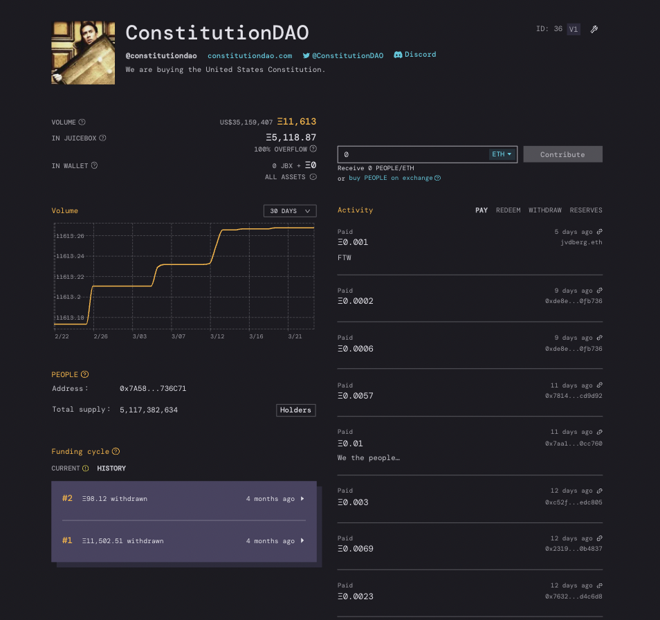Image resolution: width=660 pixels, height=620 pixels.
Task: Click the Funding cycle help icon
Action: click(x=116, y=451)
